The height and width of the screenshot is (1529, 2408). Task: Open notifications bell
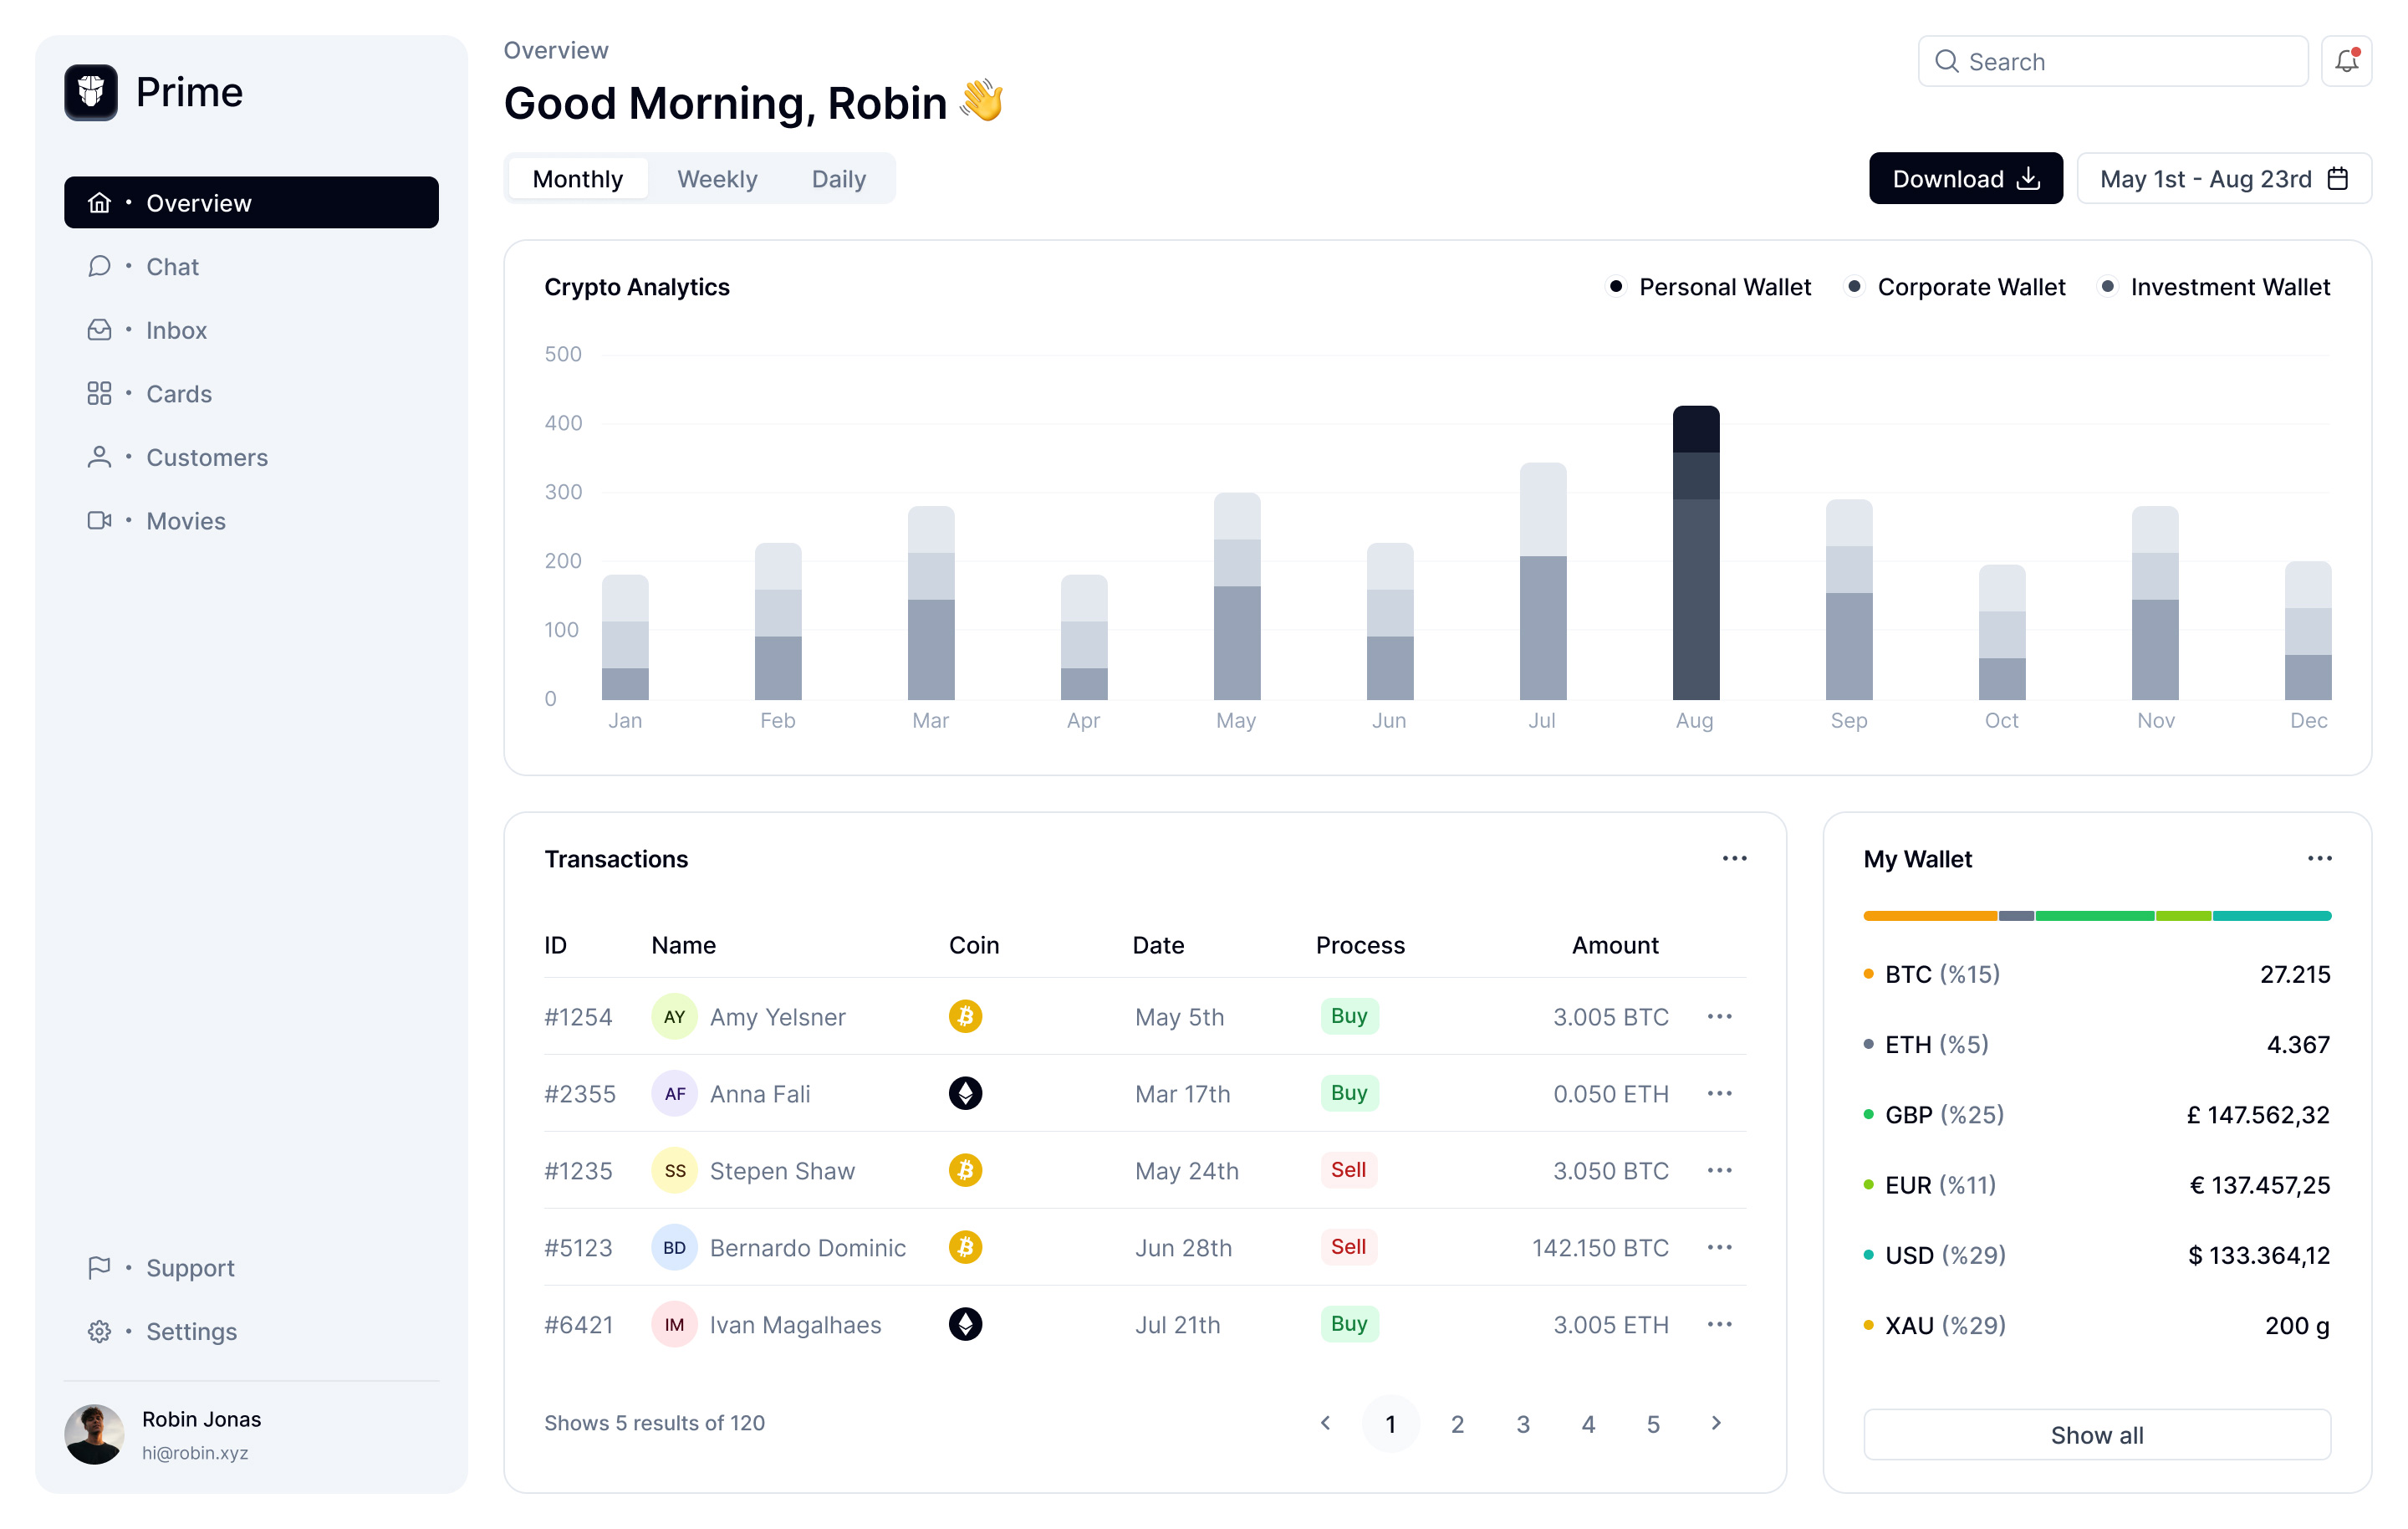[2347, 61]
